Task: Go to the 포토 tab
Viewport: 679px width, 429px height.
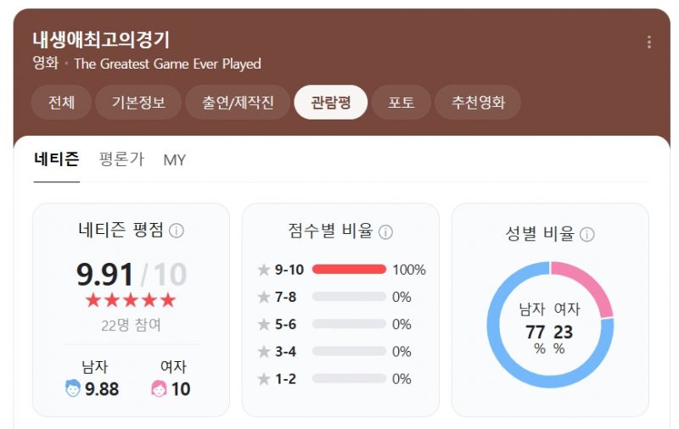Action: click(x=401, y=103)
